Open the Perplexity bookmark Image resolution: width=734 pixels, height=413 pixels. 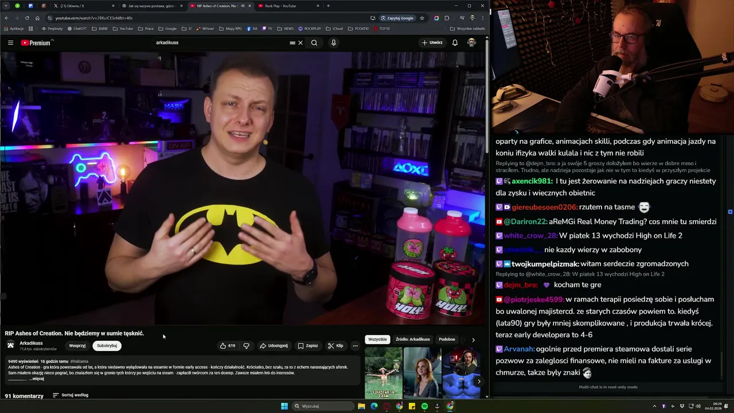click(52, 28)
